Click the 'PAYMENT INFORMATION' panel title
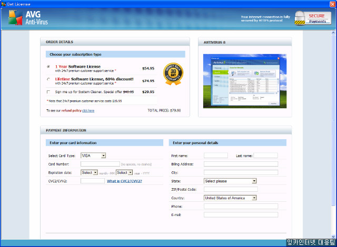This screenshot has width=337, height=247. [66, 130]
